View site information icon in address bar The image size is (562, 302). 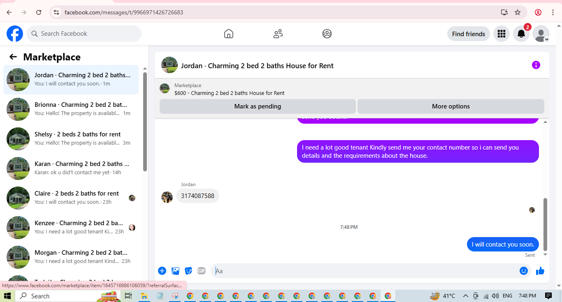pos(57,12)
